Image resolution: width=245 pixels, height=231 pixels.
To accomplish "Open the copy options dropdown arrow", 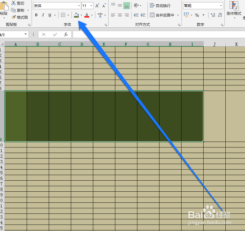I will click(28, 10).
